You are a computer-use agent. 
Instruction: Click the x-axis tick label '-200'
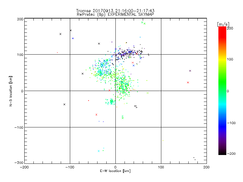click(24, 167)
